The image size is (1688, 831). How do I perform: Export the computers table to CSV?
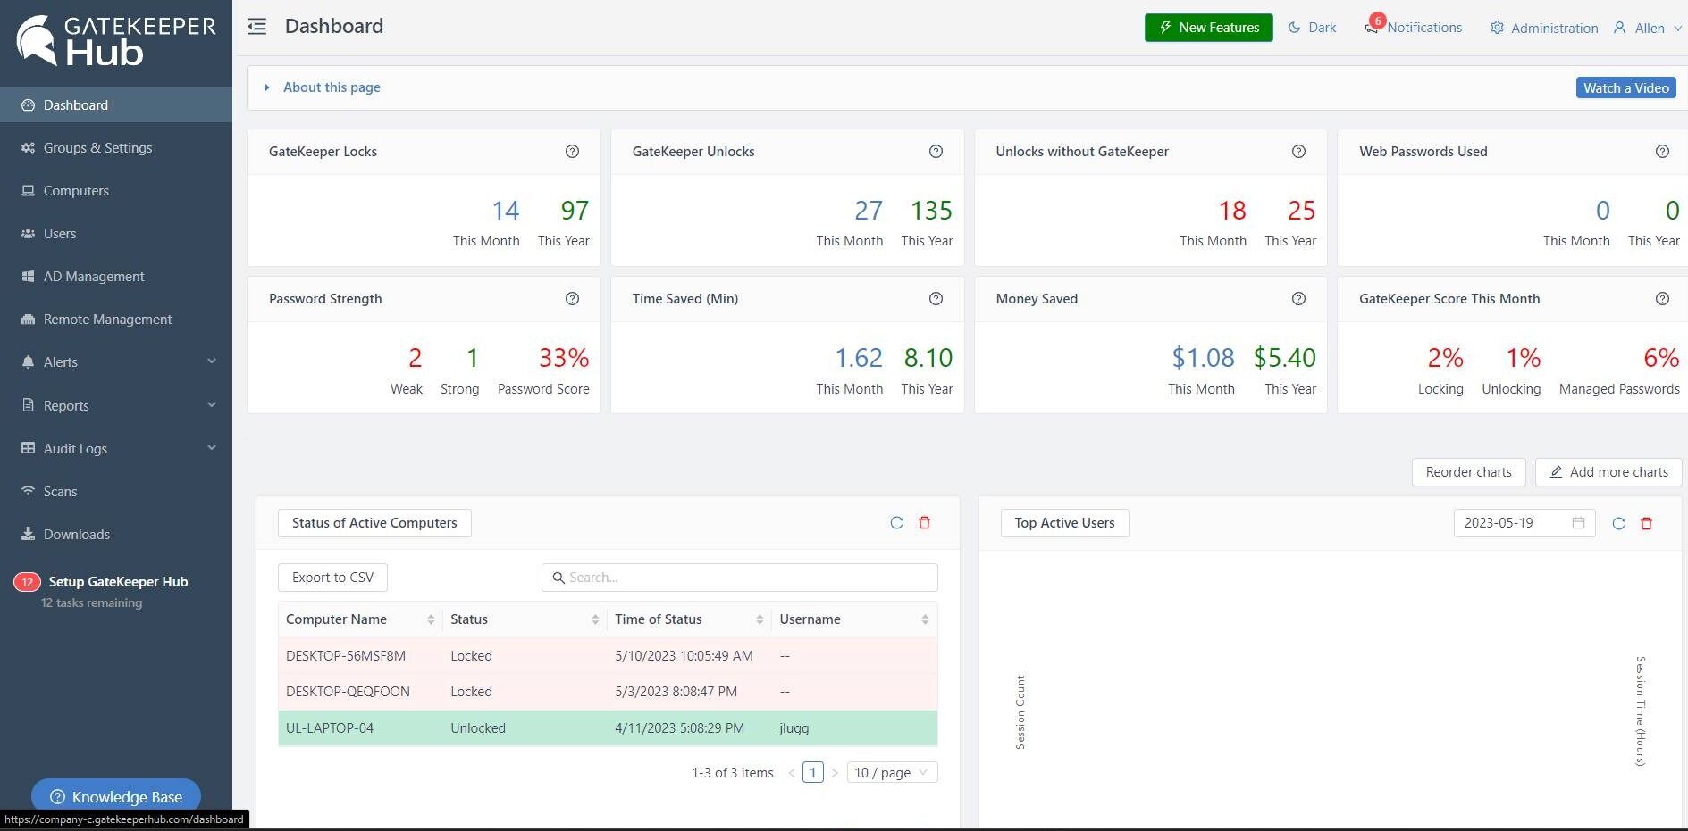click(332, 577)
